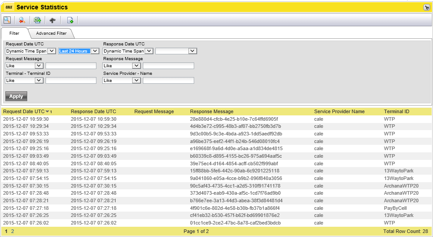This screenshot has width=433, height=237.
Task: Click response message e169668f-9a6d-4d0e-a5aa-a1d834de4815
Action: [x=236, y=148]
